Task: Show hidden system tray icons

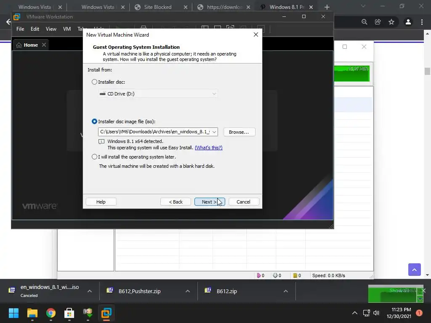Action: pyautogui.click(x=355, y=313)
